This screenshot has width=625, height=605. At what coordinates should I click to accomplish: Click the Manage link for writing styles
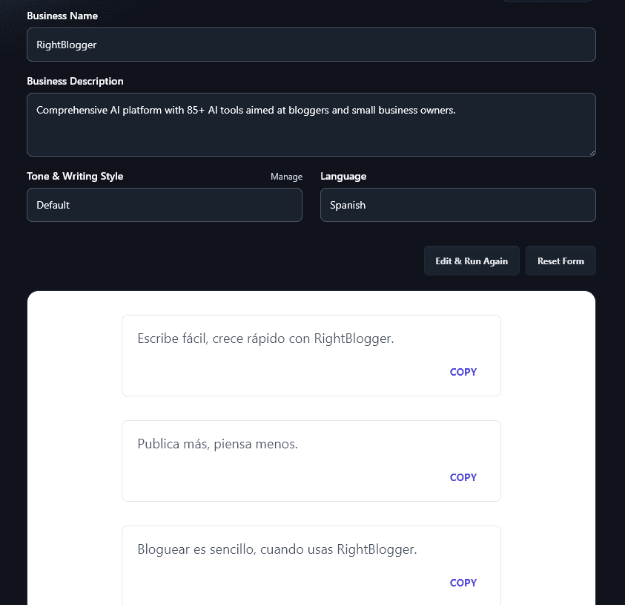coord(286,177)
